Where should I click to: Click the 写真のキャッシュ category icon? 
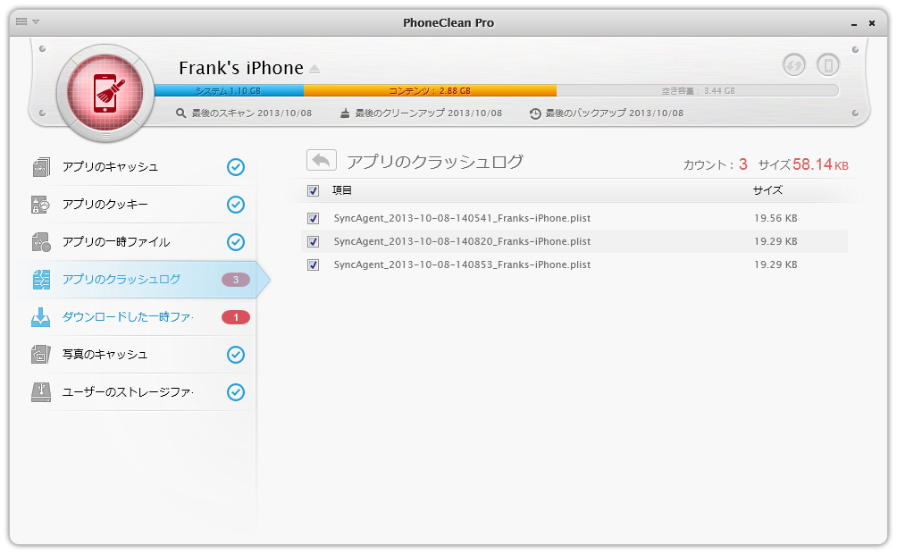pyautogui.click(x=40, y=354)
